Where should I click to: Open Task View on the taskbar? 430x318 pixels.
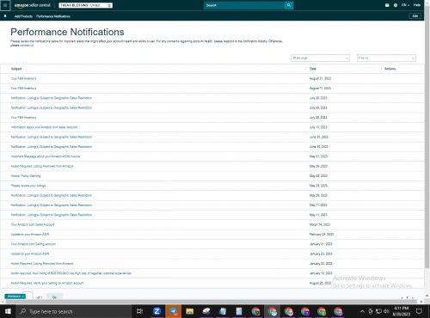[x=139, y=311]
